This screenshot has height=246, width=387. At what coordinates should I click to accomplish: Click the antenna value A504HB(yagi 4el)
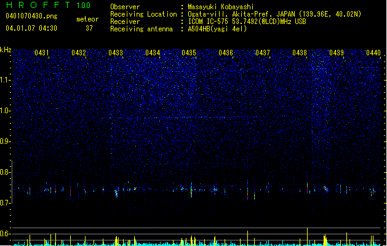coord(217,29)
